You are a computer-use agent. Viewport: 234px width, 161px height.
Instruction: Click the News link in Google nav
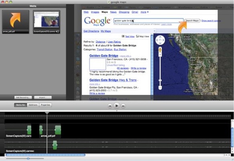pos(113,12)
